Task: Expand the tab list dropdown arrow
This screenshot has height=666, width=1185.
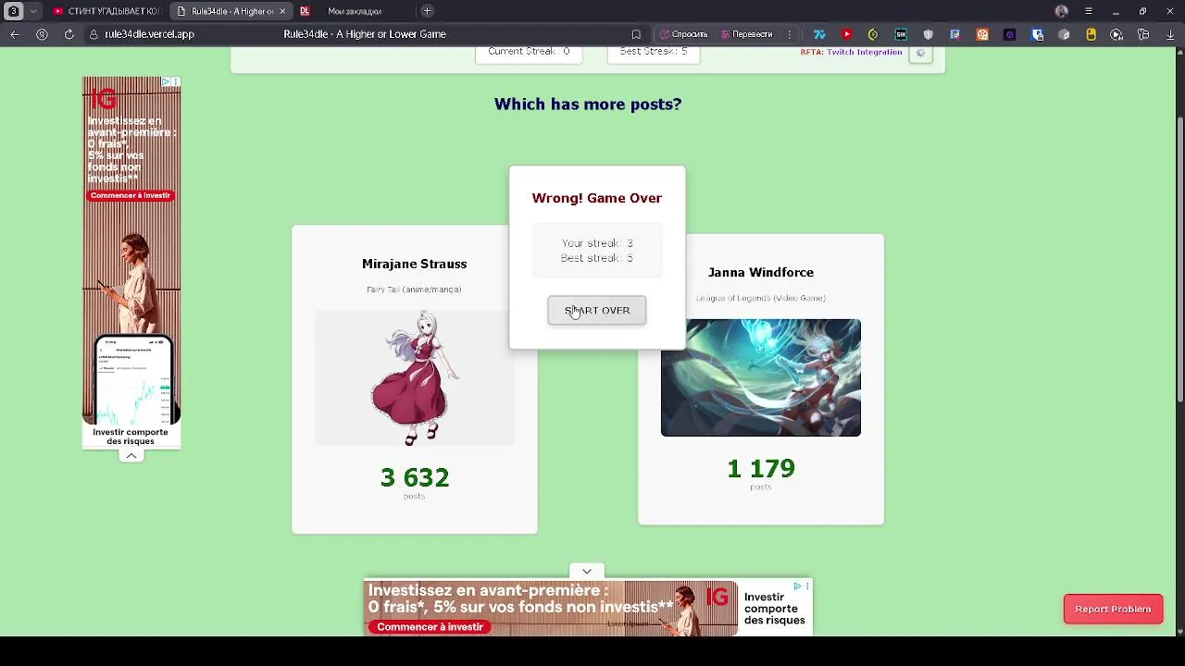Action: coord(33,11)
